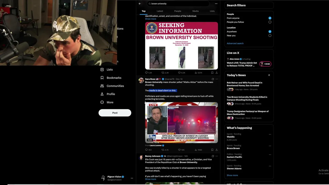Like the FBI post with 6.3K likes

(181, 73)
